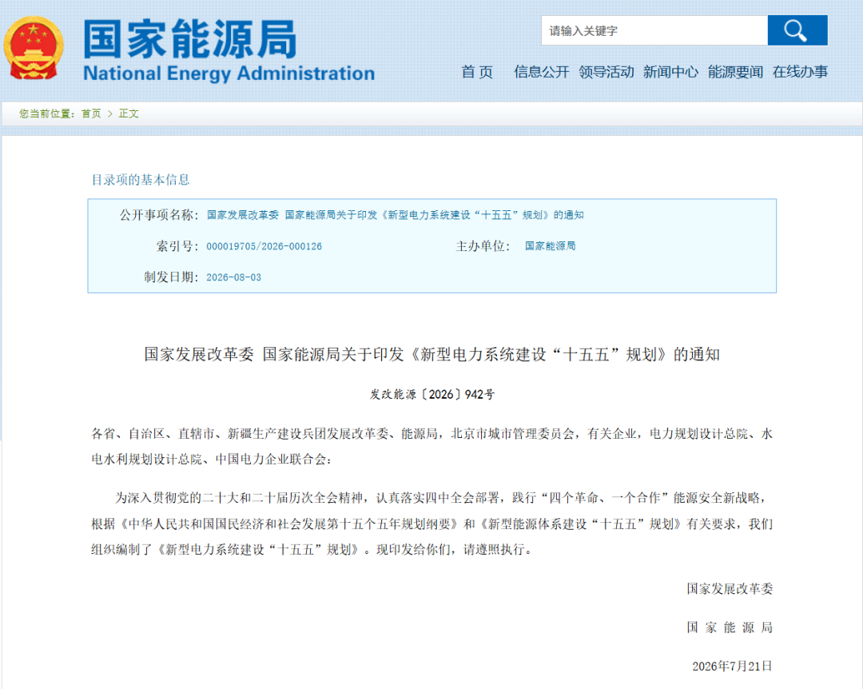Viewport: 863px width, 689px height.
Task: Click the 您当前位置 label
Action: click(47, 114)
